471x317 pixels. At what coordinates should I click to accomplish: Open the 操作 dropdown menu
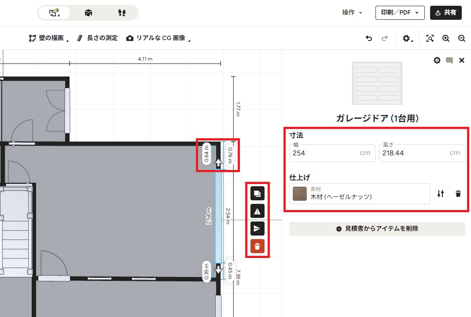tap(352, 13)
